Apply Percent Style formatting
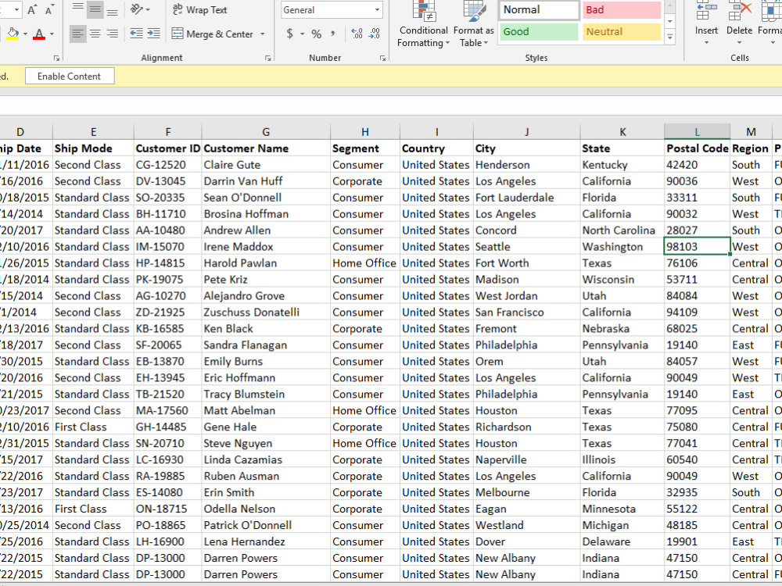782x586 pixels. 316,34
